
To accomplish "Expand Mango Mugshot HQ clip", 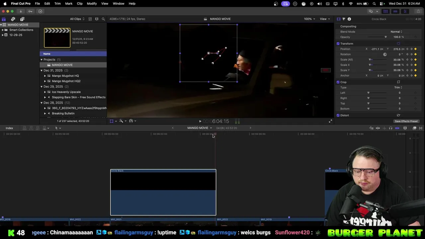I will [x=45, y=76].
